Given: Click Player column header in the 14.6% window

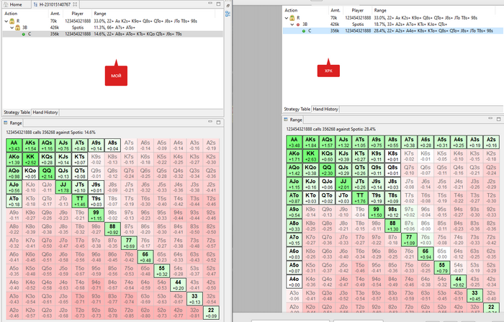Looking at the screenshot, I should [x=78, y=14].
